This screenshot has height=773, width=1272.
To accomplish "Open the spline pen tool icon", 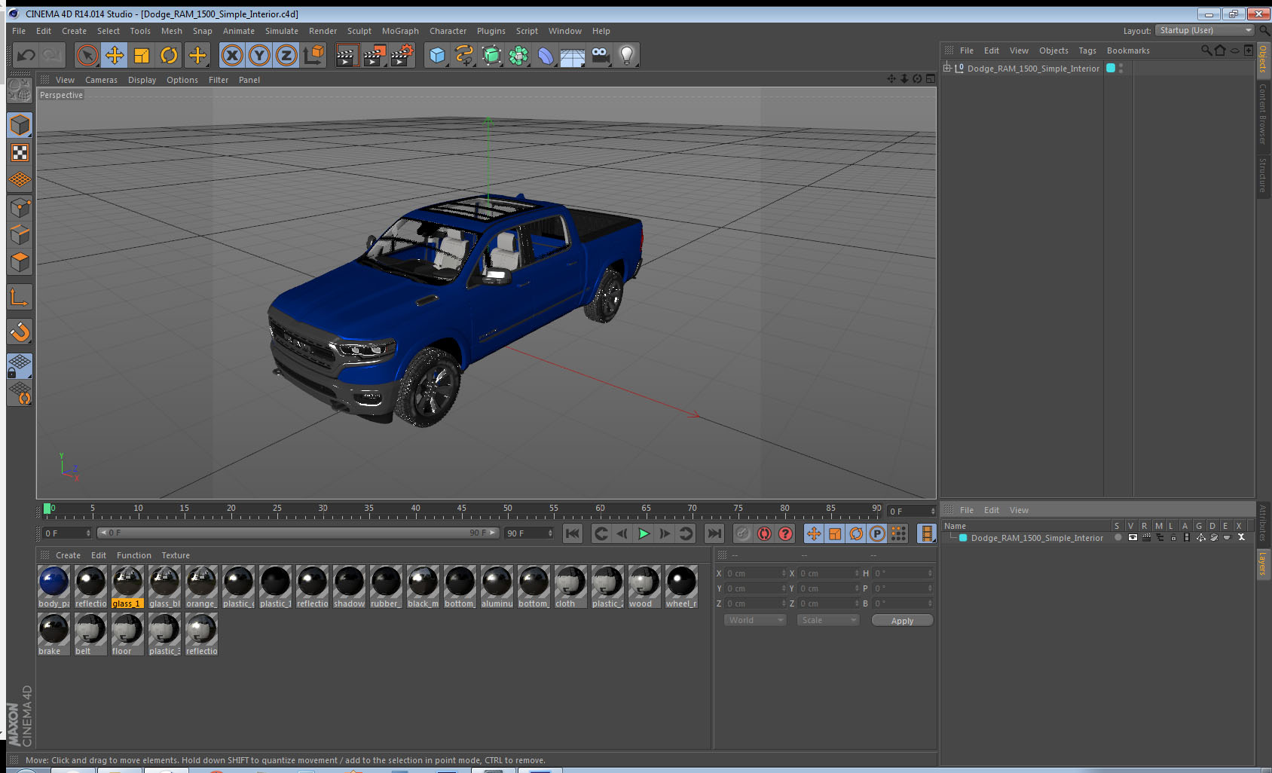I will (464, 55).
